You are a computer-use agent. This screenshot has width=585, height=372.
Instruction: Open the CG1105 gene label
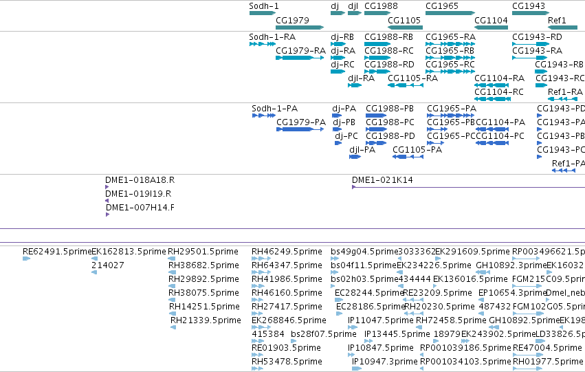tap(404, 21)
